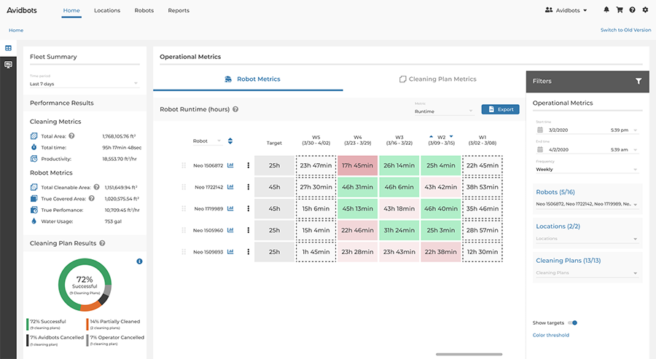Click the Avidbots logo
Screen dimensions: 656x359
pyautogui.click(x=22, y=10)
